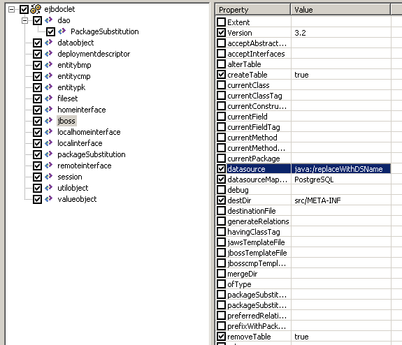Select the localhomeinterface tree item
Screen dimensions: 402x345
[89, 132]
